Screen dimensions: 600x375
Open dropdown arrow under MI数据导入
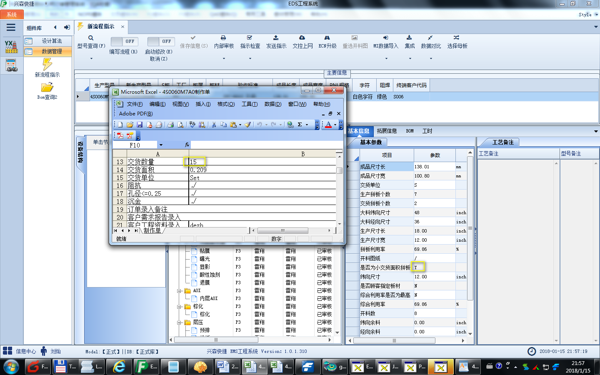click(x=386, y=59)
